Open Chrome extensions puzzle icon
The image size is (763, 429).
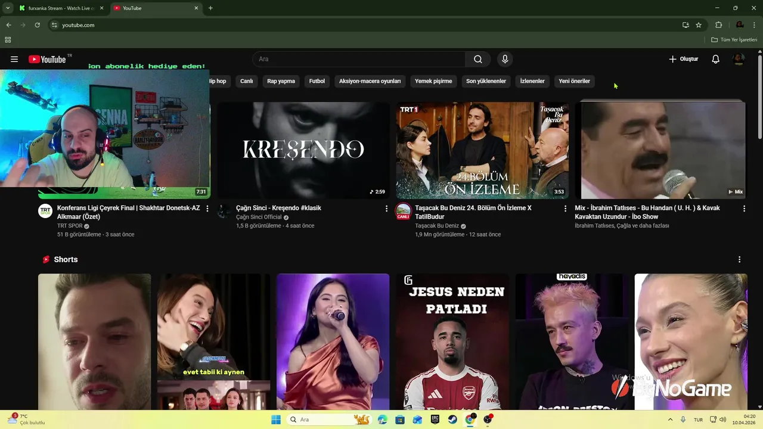[x=718, y=25]
